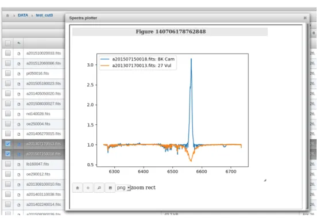Click file icon of a201403110038.fits

tap(19, 195)
